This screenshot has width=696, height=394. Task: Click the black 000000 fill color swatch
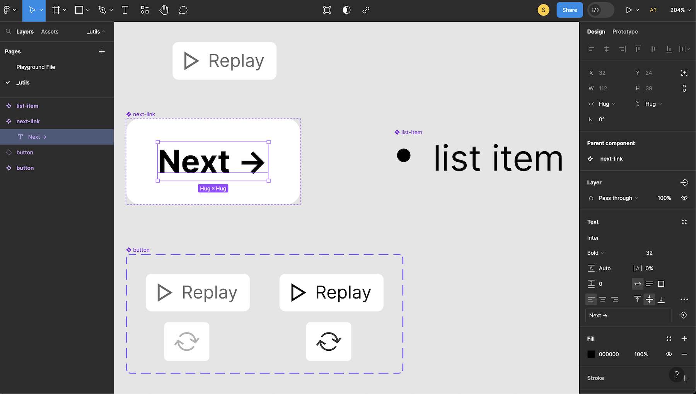pyautogui.click(x=591, y=354)
